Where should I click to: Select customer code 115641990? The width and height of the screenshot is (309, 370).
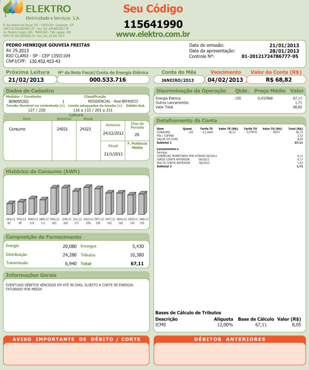(153, 24)
